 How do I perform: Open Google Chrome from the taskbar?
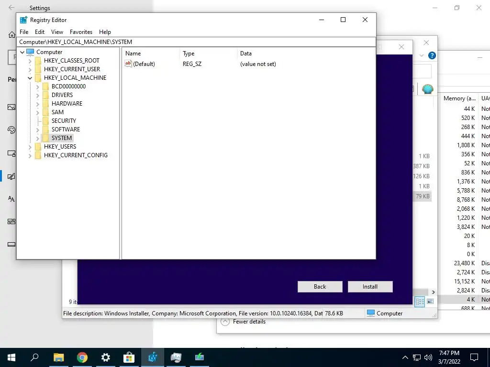pos(82,357)
